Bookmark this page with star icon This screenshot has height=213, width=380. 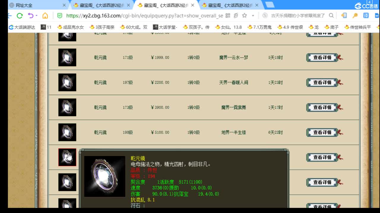click(244, 15)
